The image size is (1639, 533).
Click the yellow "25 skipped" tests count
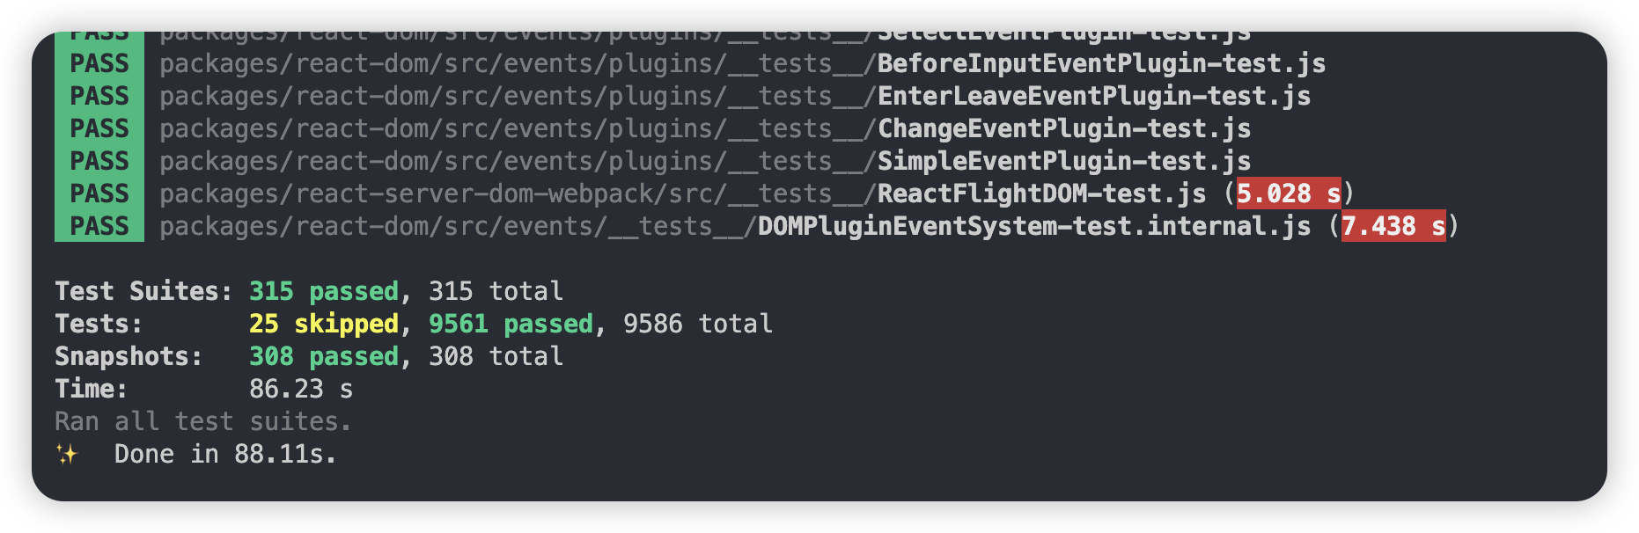pos(323,325)
